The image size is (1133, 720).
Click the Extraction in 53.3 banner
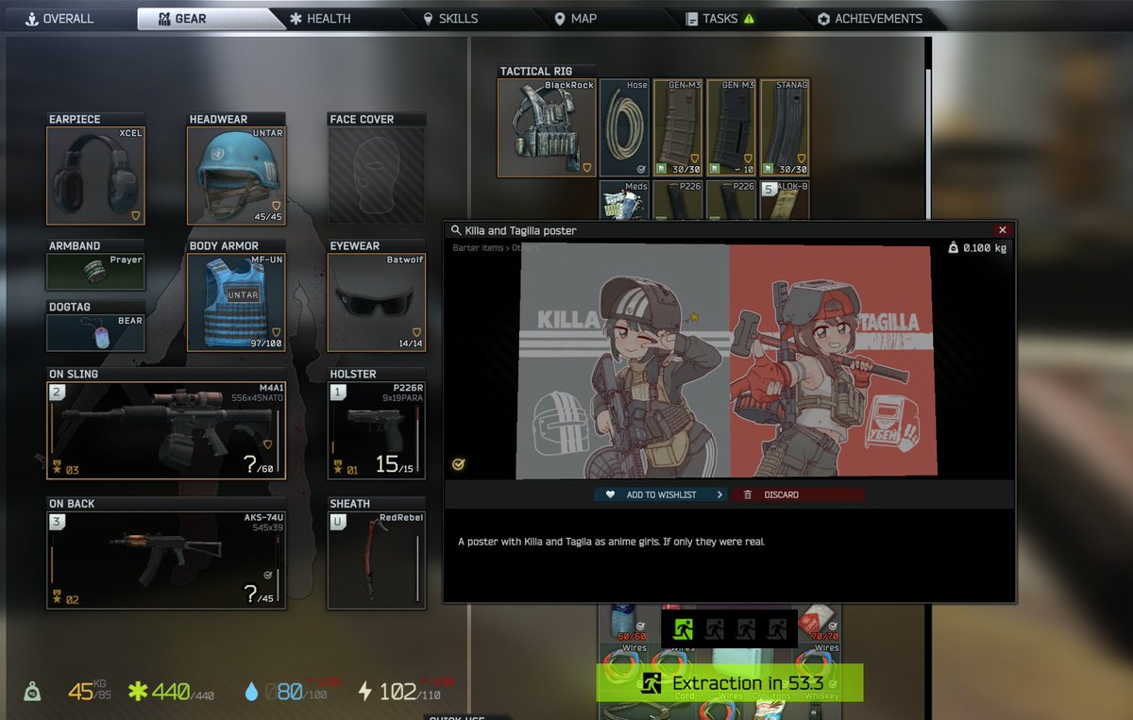(x=730, y=682)
